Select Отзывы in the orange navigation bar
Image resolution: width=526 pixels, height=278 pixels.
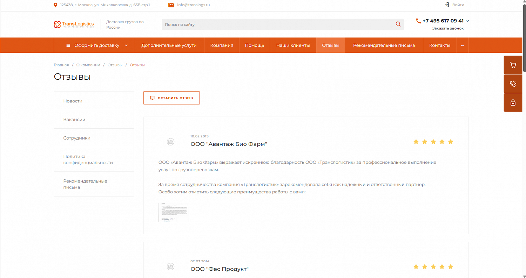pos(331,45)
